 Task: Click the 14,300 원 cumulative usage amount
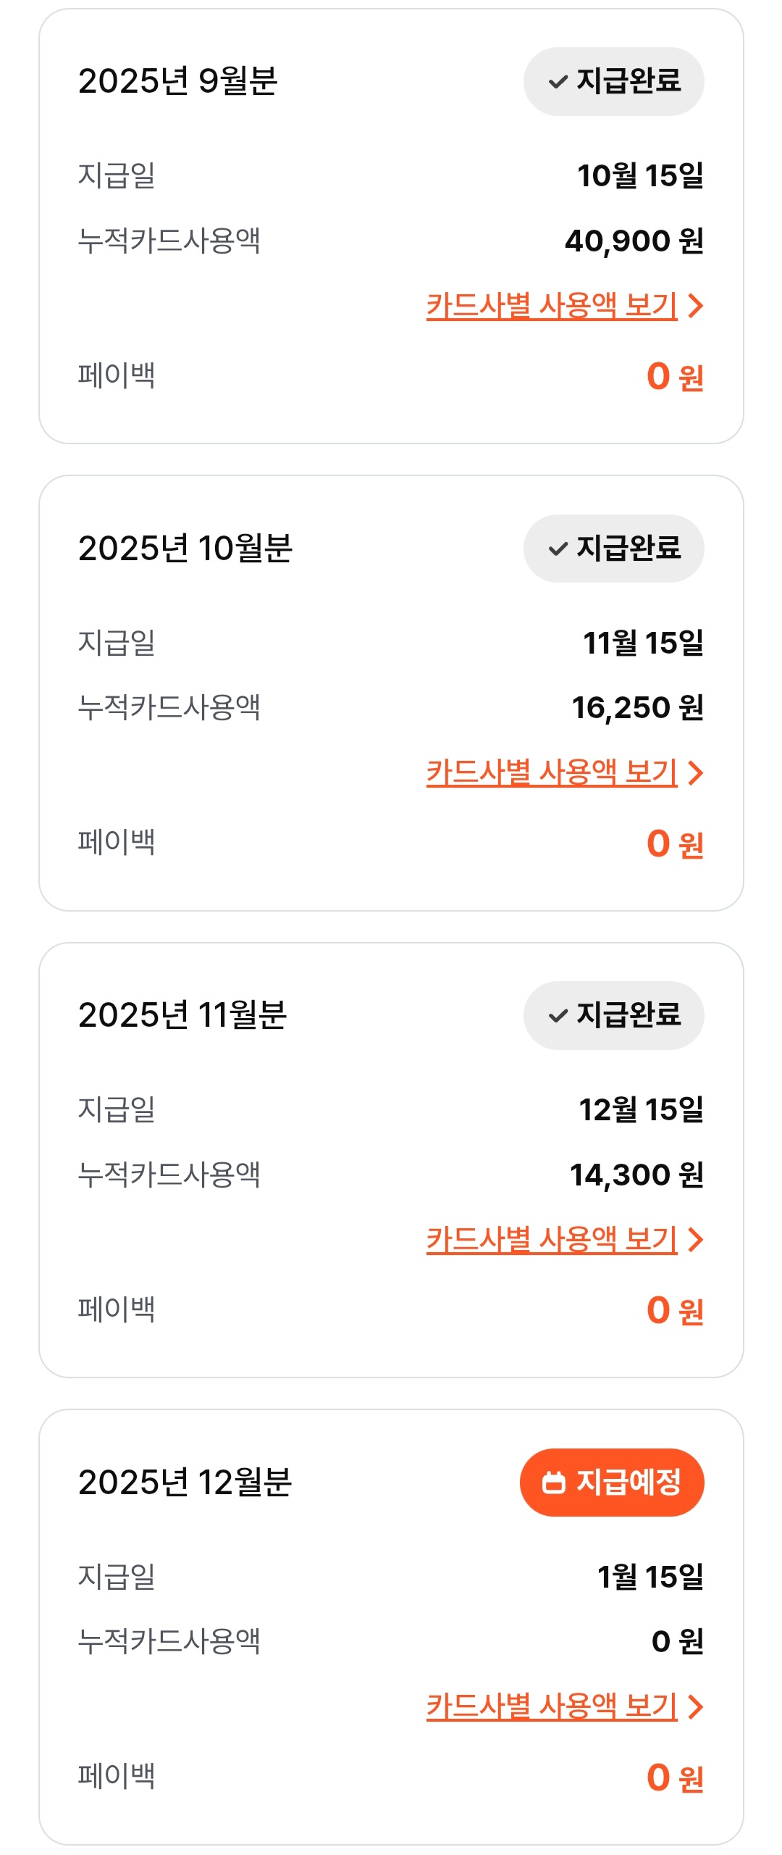[x=636, y=1175]
